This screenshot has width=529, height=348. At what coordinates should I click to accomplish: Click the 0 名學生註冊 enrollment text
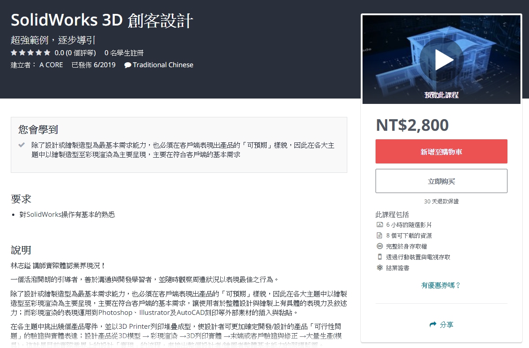click(x=124, y=53)
